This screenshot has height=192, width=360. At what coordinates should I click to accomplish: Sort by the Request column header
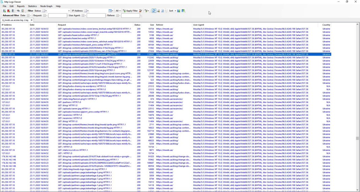click(95, 25)
